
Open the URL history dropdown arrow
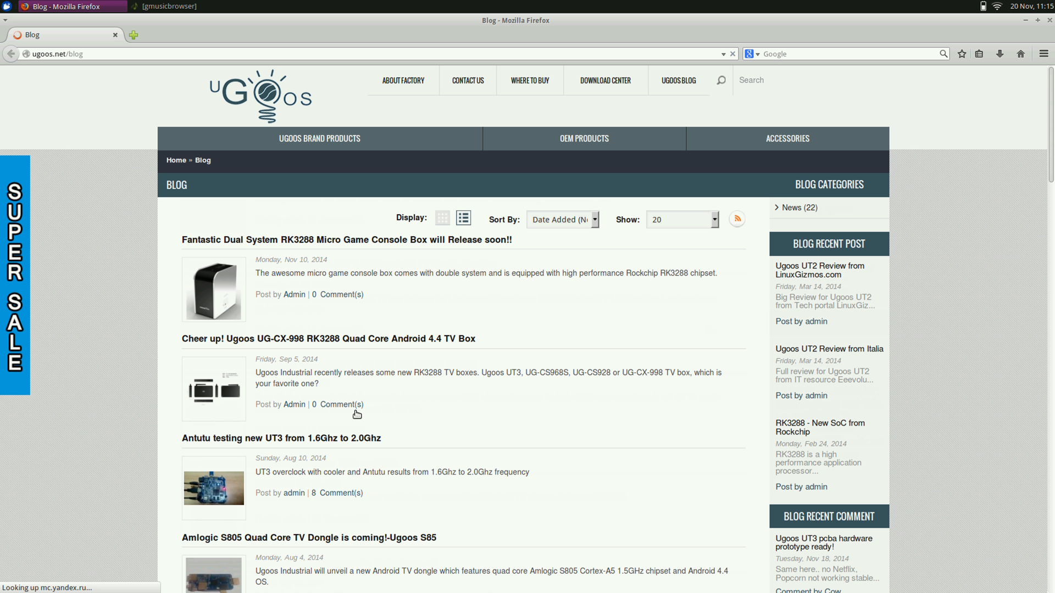click(x=723, y=54)
